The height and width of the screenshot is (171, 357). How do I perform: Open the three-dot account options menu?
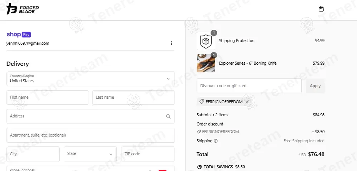tap(171, 43)
